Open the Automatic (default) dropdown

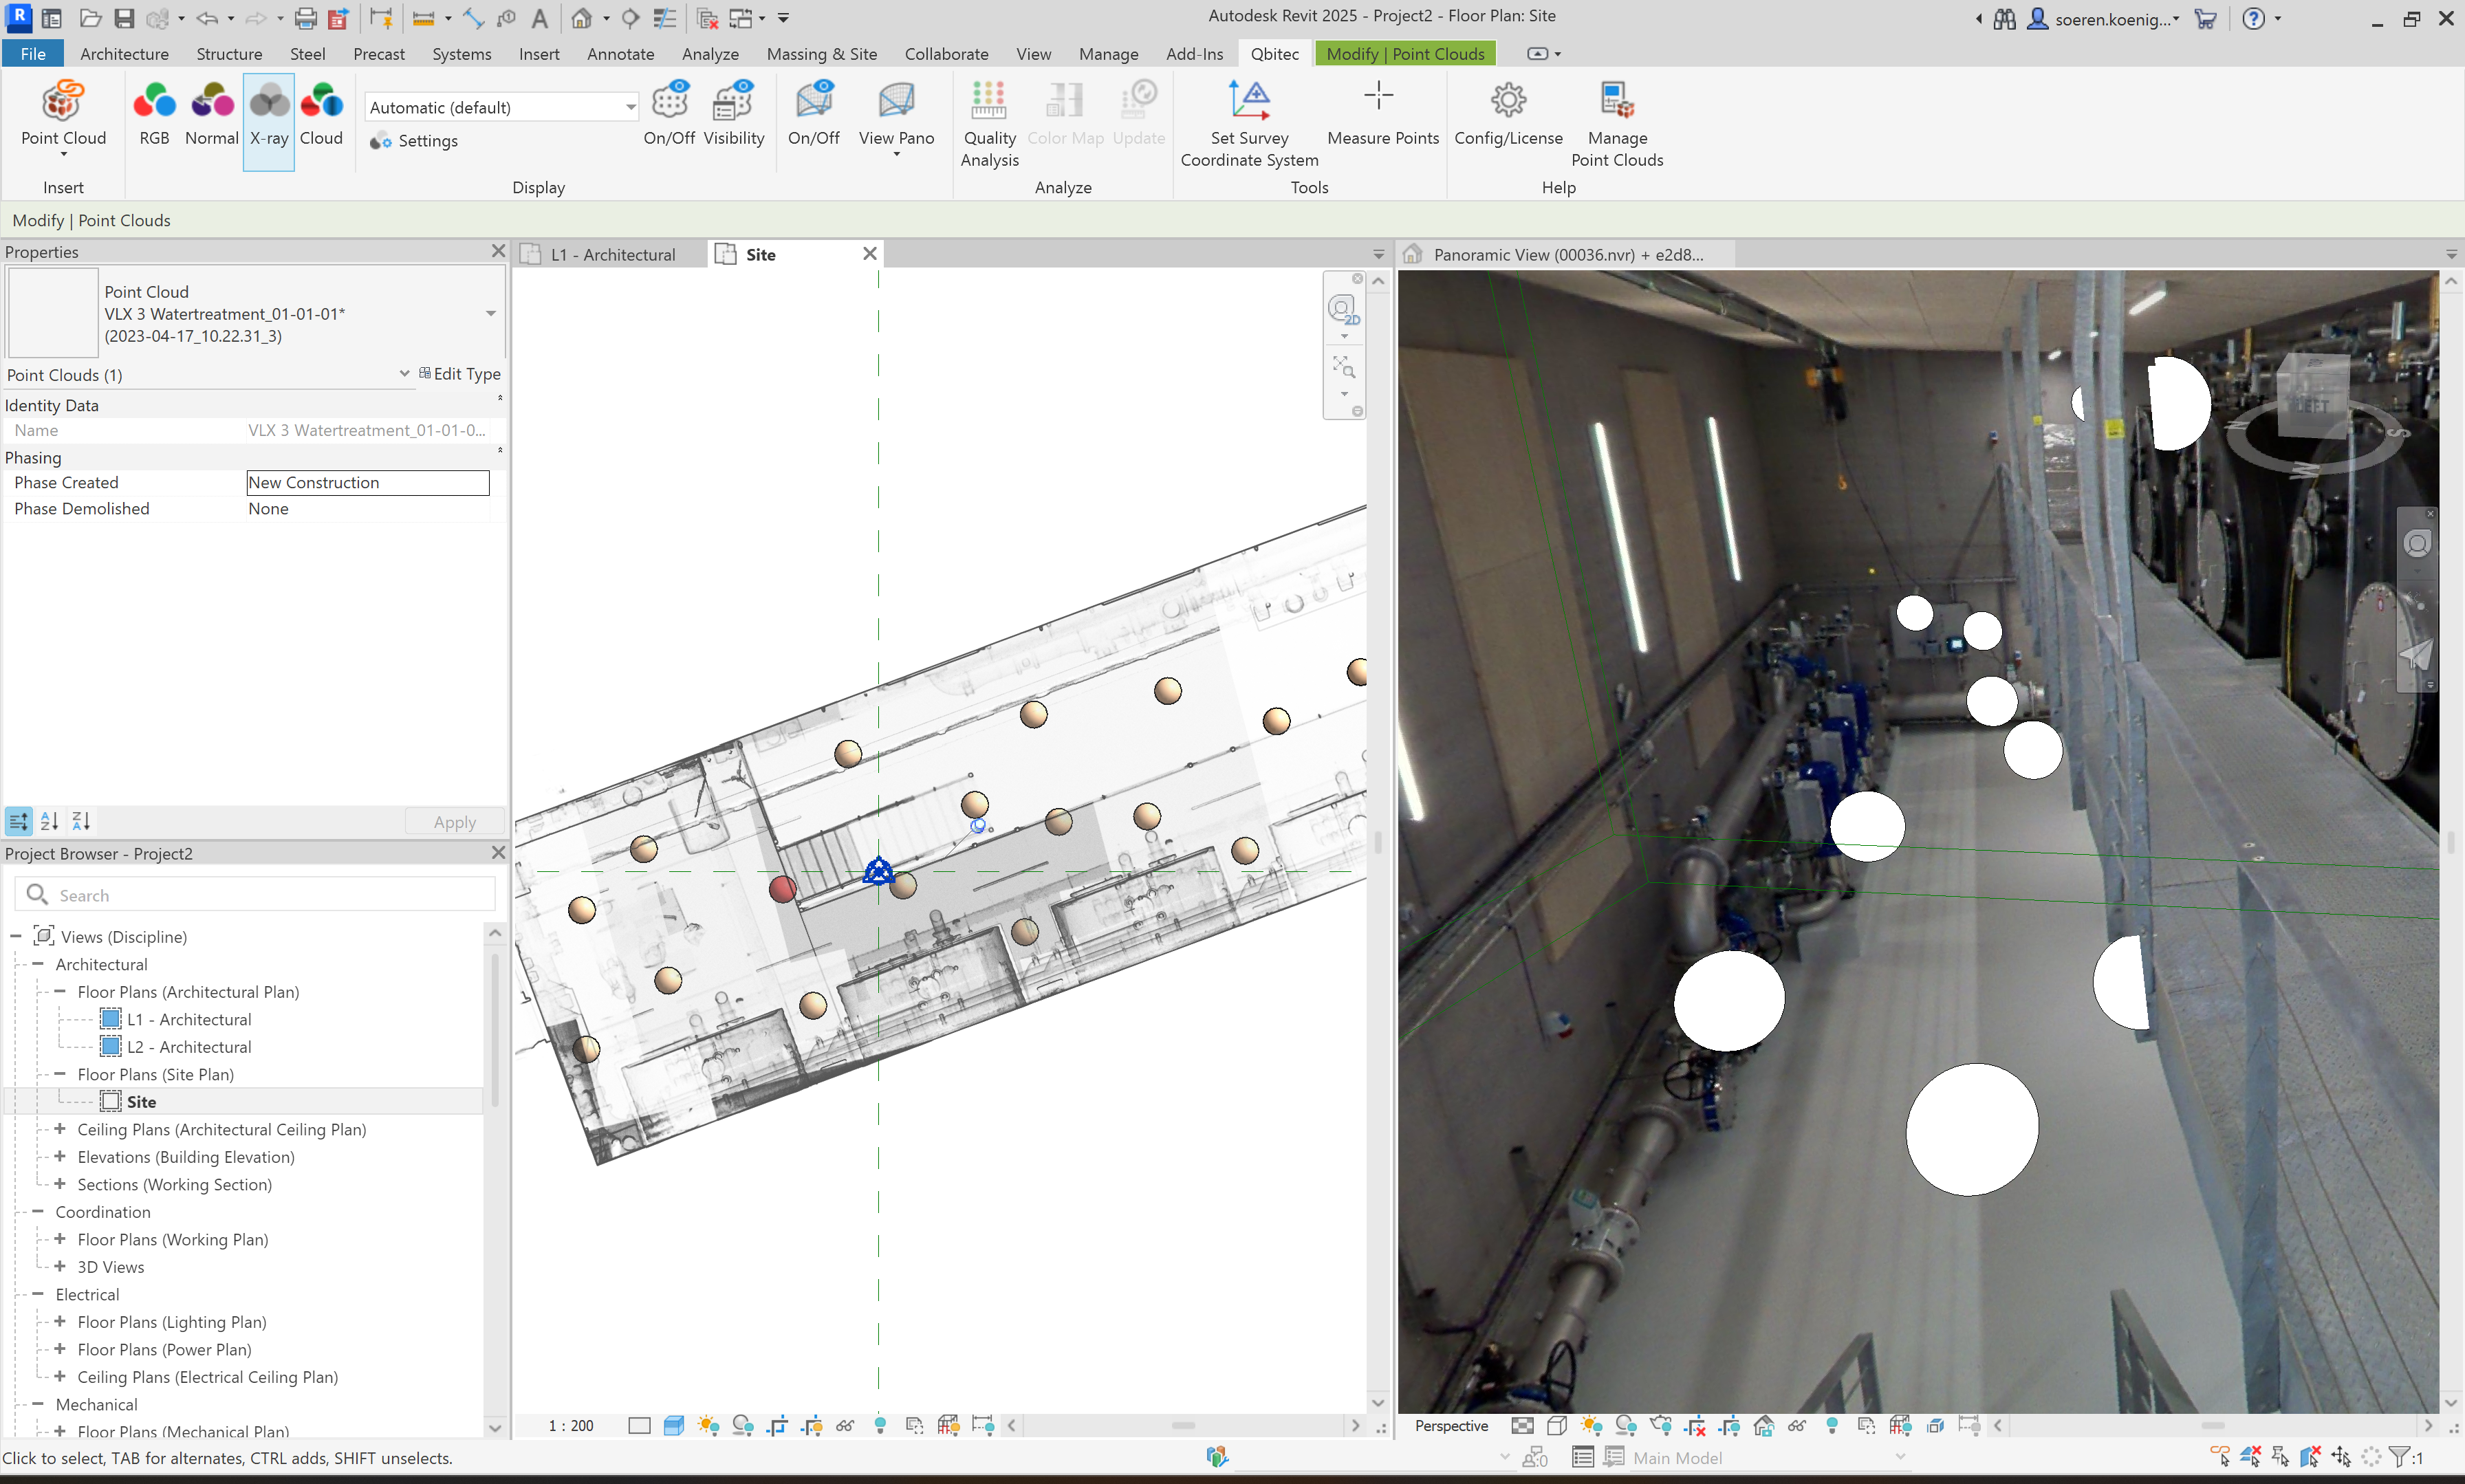tap(630, 107)
